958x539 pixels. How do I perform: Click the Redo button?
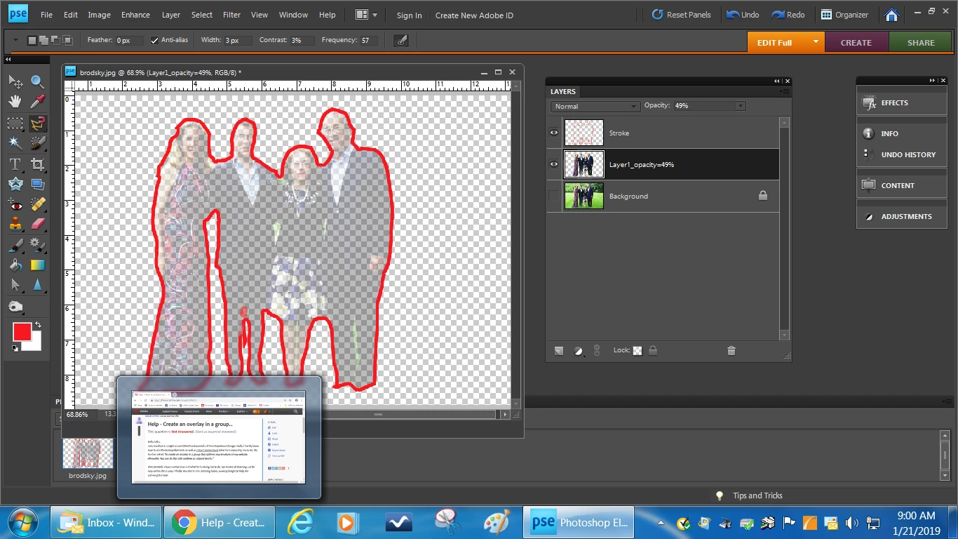788,15
